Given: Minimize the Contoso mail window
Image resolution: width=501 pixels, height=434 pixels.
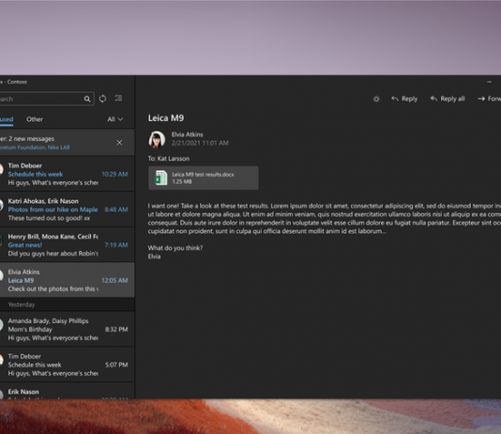Looking at the screenshot, I should [489, 82].
